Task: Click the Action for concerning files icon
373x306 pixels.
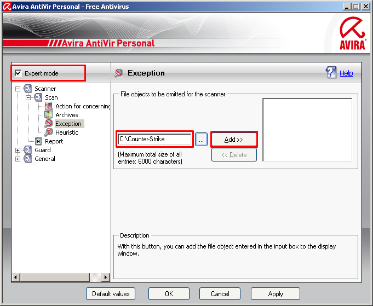Action: pyautogui.click(x=49, y=106)
